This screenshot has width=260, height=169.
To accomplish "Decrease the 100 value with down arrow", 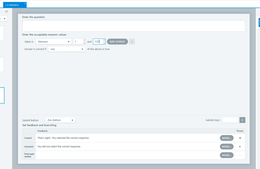I will click(x=104, y=43).
